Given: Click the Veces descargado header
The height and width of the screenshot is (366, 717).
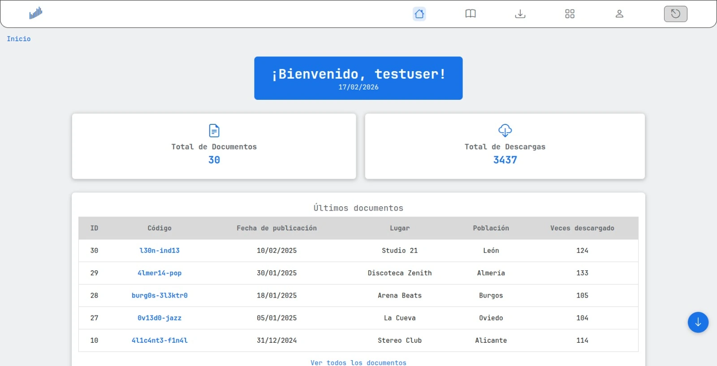Looking at the screenshot, I should pos(582,228).
